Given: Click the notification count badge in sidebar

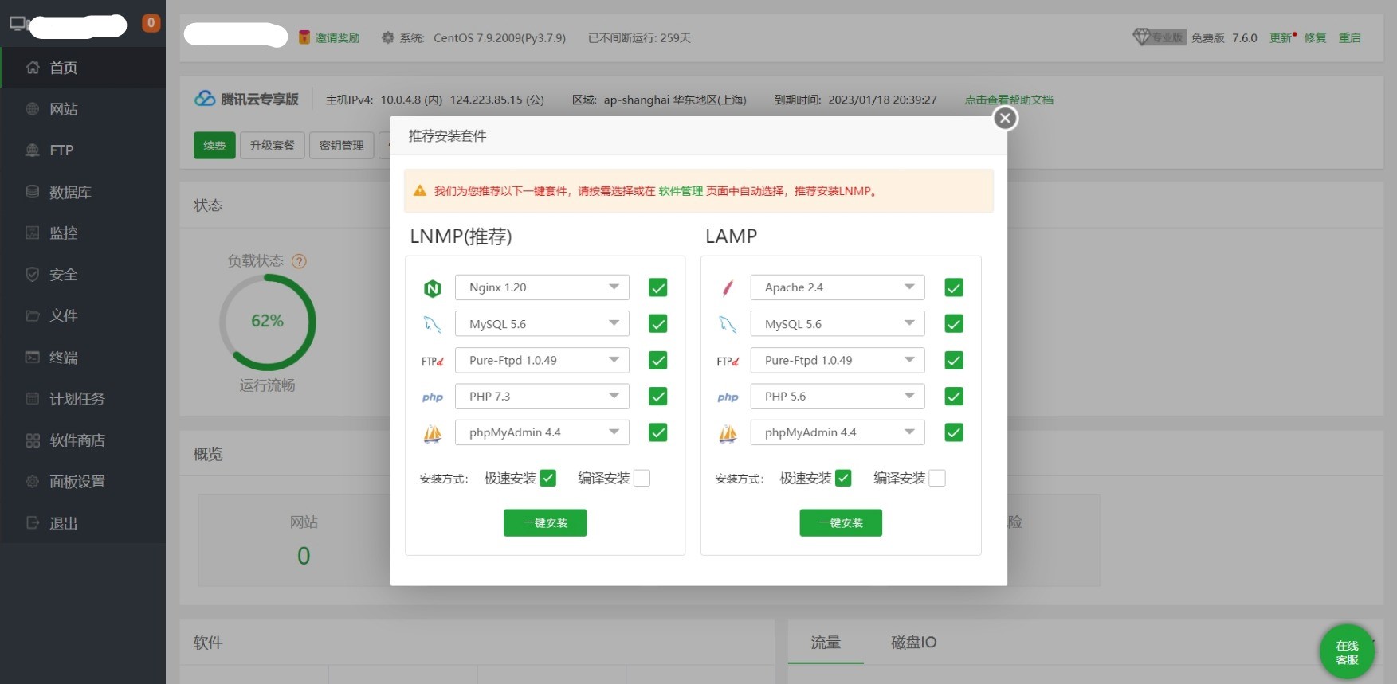Looking at the screenshot, I should pos(151,23).
